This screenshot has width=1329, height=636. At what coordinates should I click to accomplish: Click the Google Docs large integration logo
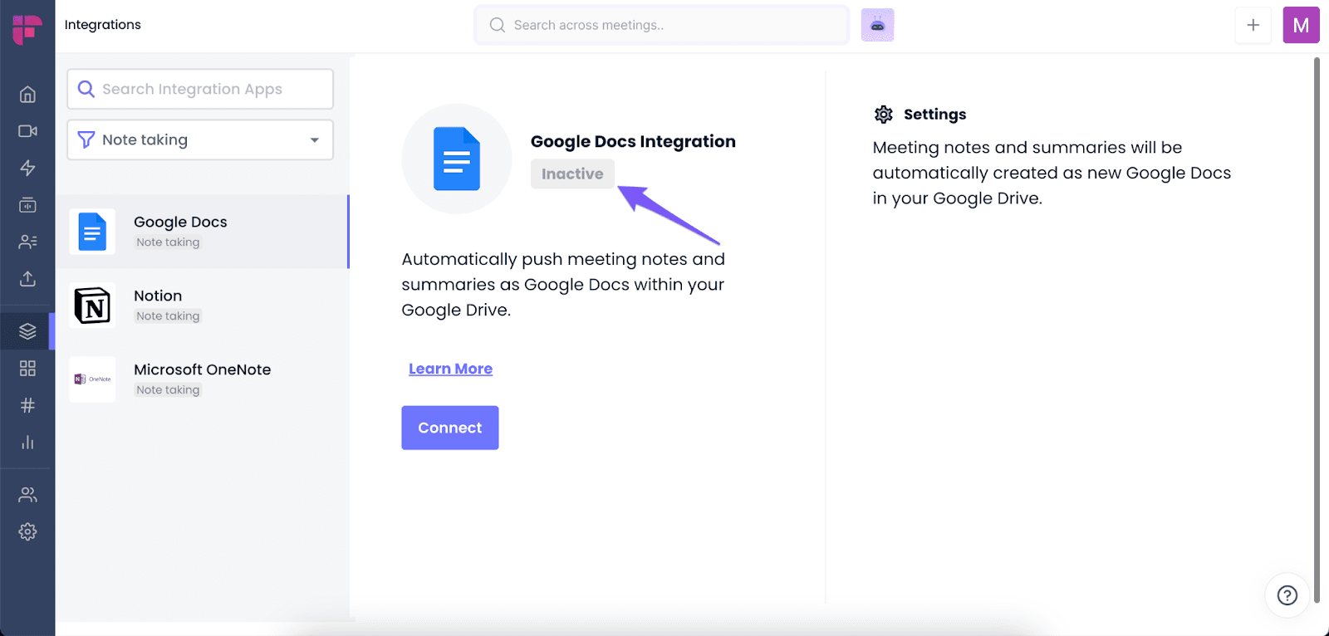point(457,159)
